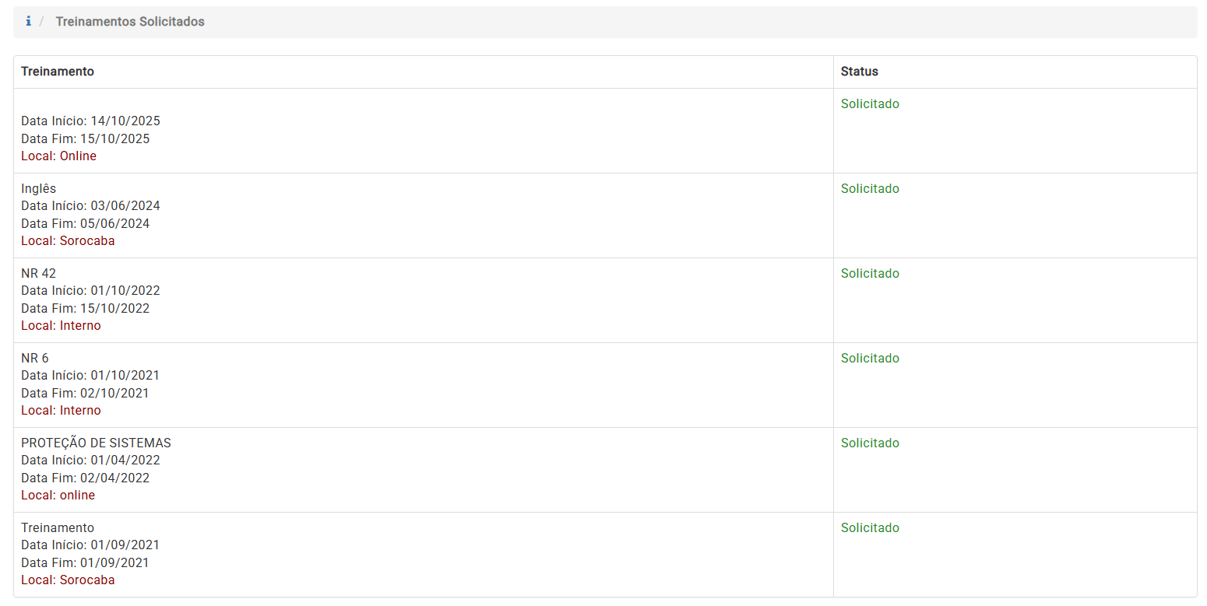Screen dimensions: 1207x606
Task: Click Local: online under PROTEÇÃO DE SISTEMAS
Action: [58, 496]
